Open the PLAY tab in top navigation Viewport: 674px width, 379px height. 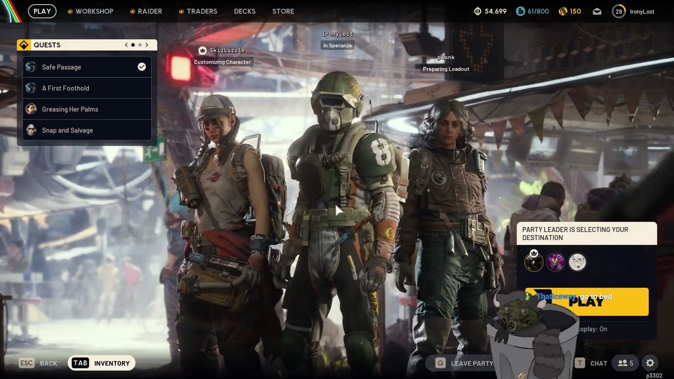(x=42, y=11)
